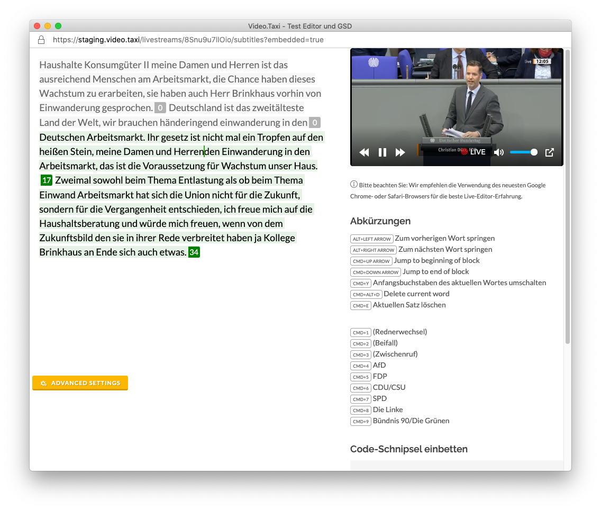Click the lock icon in address bar

tap(41, 40)
